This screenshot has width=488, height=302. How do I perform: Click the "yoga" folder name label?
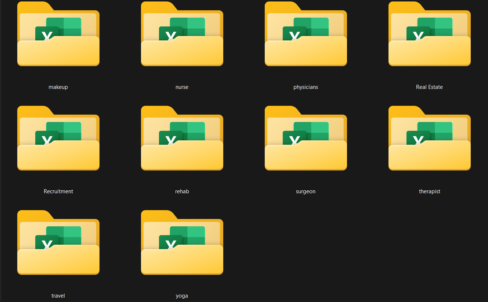click(x=182, y=296)
